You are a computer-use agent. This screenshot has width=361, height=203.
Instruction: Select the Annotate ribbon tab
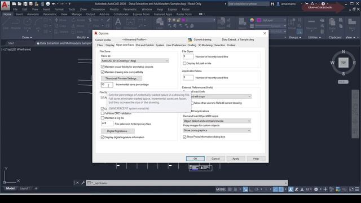coord(33,14)
